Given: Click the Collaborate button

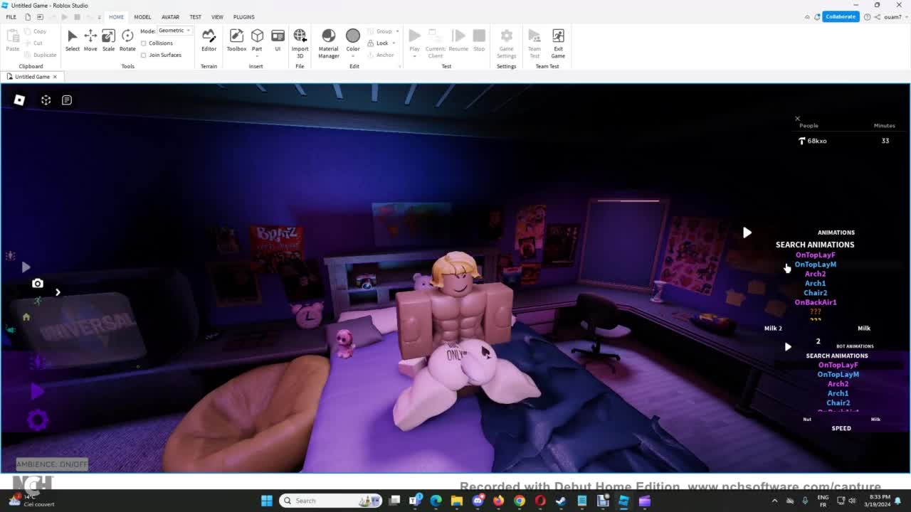Looking at the screenshot, I should (x=841, y=16).
